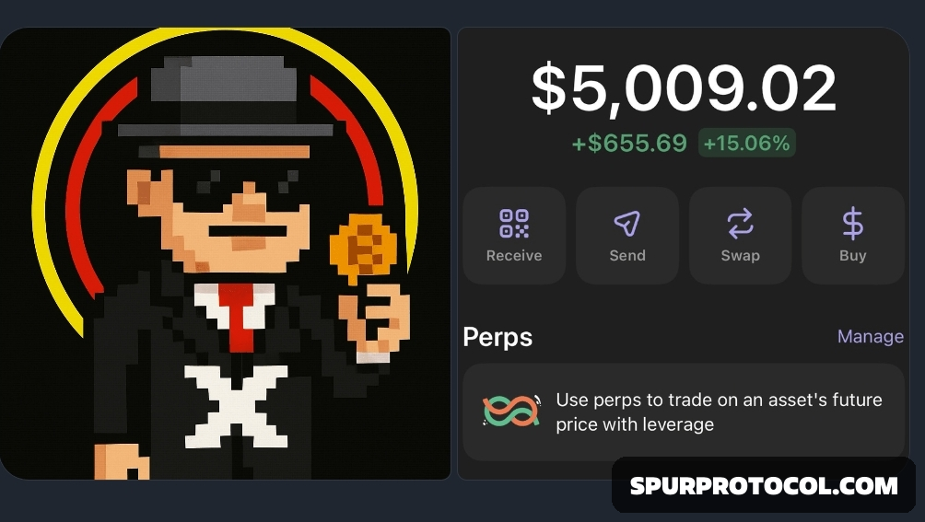Open the Swap arrows icon

[x=740, y=224]
